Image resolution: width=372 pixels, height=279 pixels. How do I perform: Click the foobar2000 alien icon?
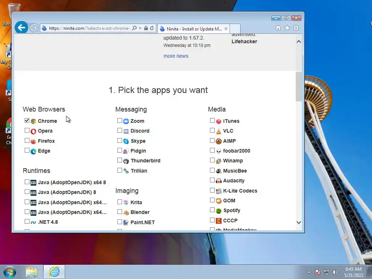pos(218,151)
